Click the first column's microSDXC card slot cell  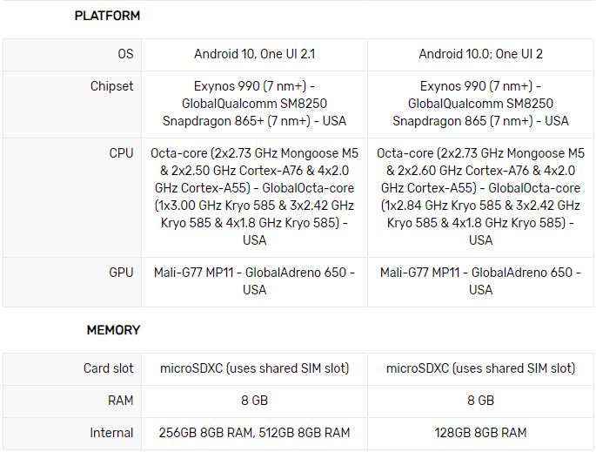tap(254, 368)
